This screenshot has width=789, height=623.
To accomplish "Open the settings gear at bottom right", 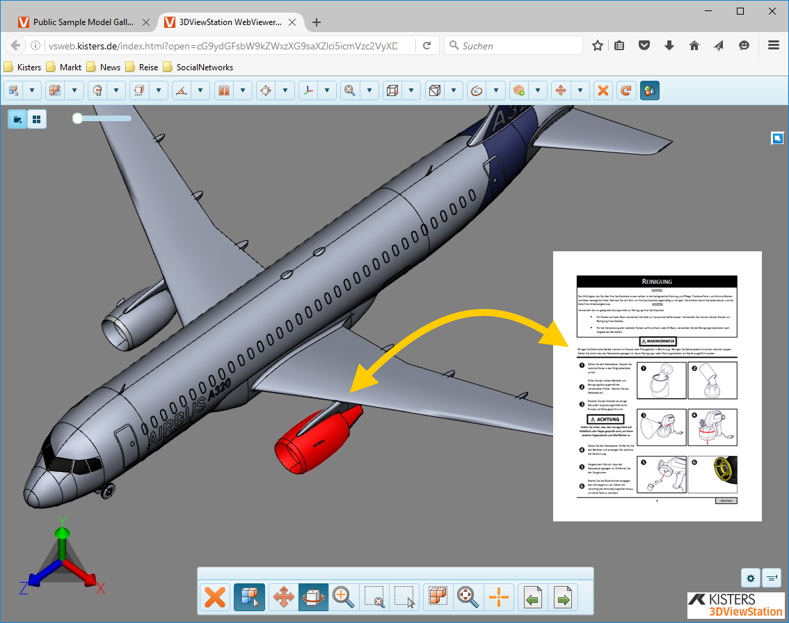I will [750, 578].
